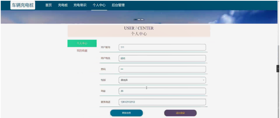Viewport: 280px width, 118px height.
Task: Focus the 联系电话 phone field
Action: point(162,102)
